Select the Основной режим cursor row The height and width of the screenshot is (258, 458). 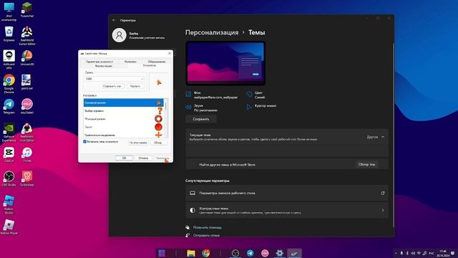click(x=123, y=102)
